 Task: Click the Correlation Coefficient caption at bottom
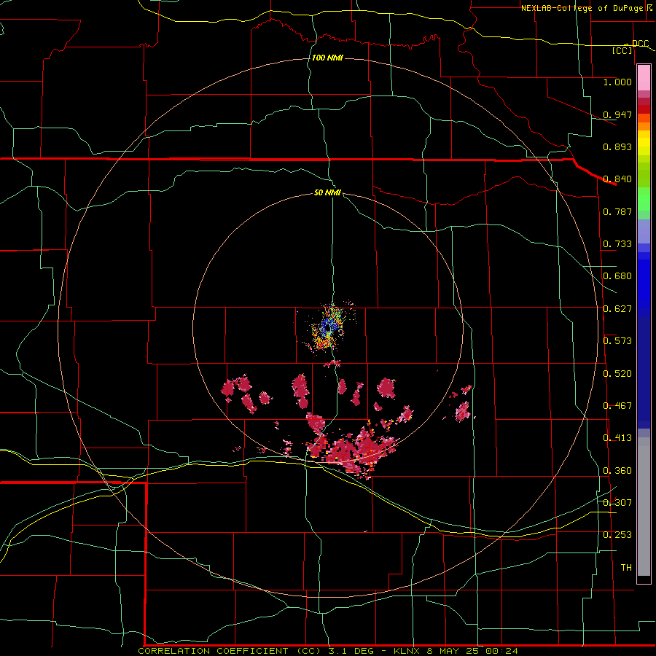coord(327,651)
